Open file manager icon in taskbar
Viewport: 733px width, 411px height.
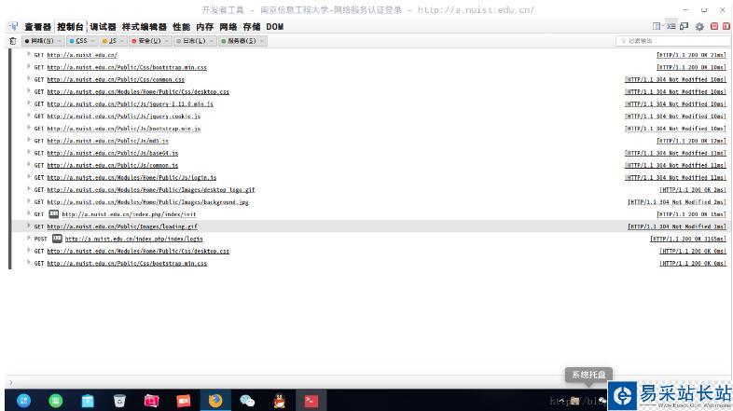(x=88, y=401)
